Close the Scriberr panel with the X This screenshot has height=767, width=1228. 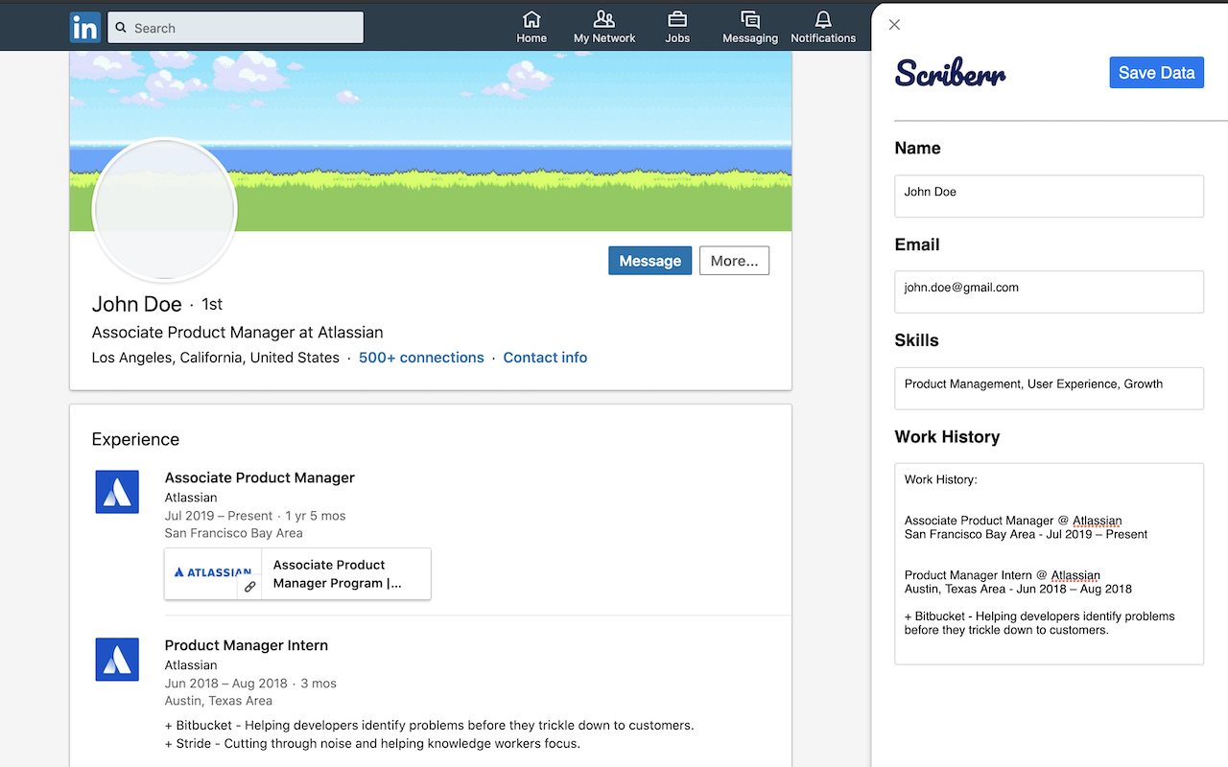(x=894, y=24)
